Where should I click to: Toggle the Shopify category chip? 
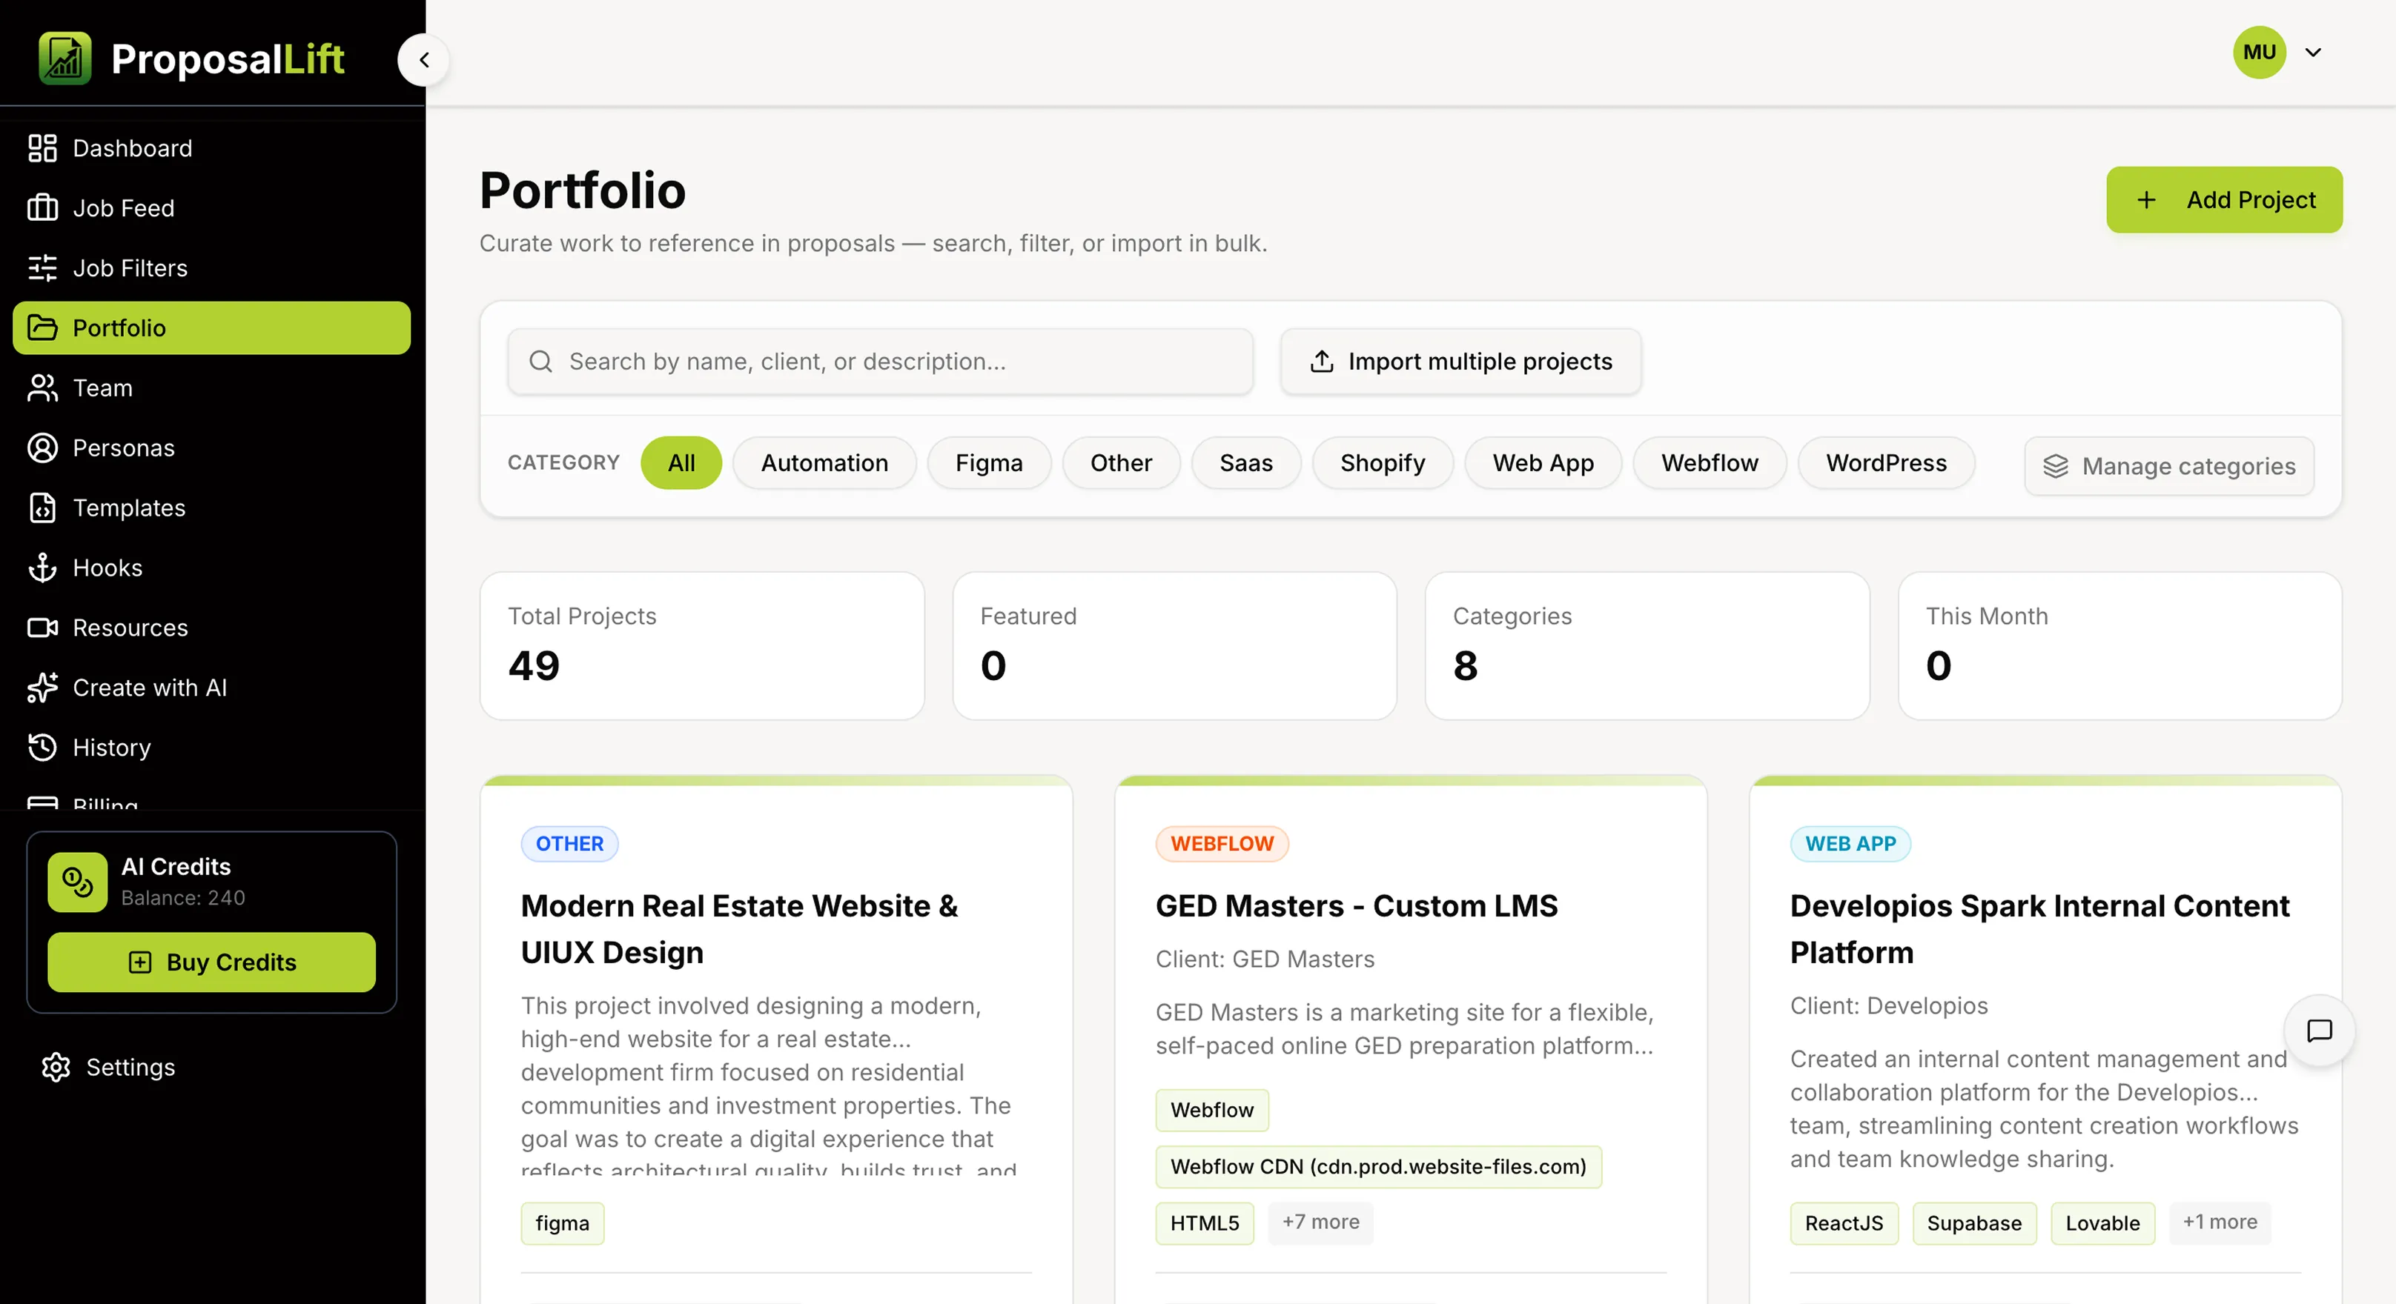point(1382,463)
